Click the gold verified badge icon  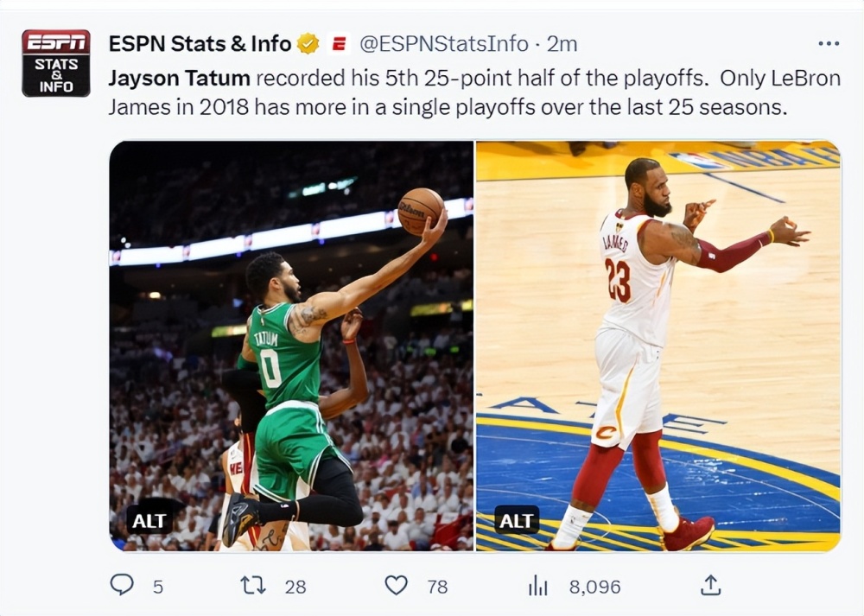308,43
